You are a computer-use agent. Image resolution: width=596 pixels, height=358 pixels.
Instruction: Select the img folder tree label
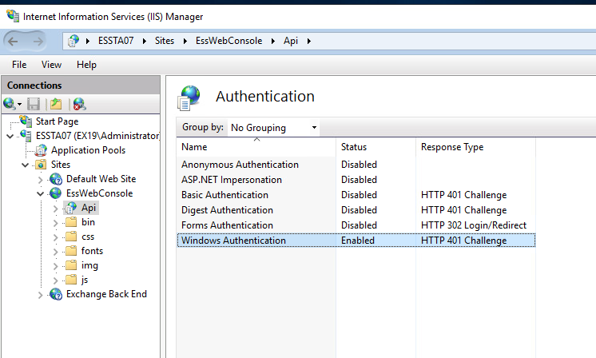[89, 265]
